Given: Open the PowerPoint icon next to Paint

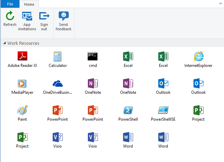Looking at the screenshot, I should pos(58,113).
